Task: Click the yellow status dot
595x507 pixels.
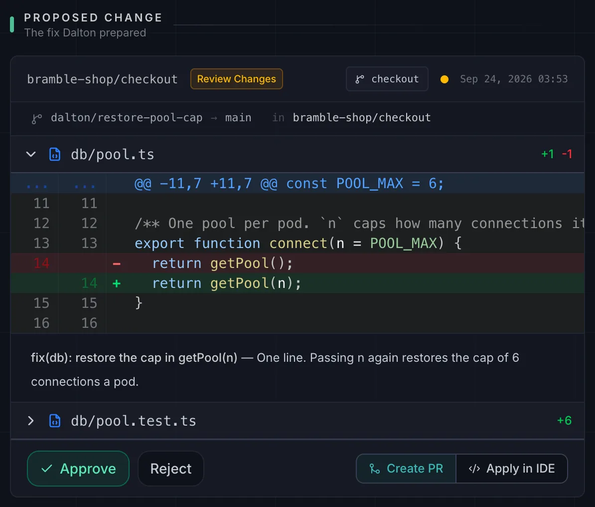Action: (x=445, y=79)
